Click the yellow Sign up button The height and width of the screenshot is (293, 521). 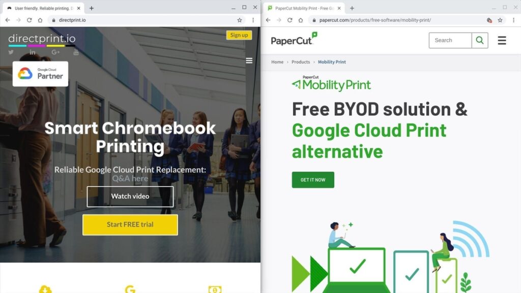point(239,35)
